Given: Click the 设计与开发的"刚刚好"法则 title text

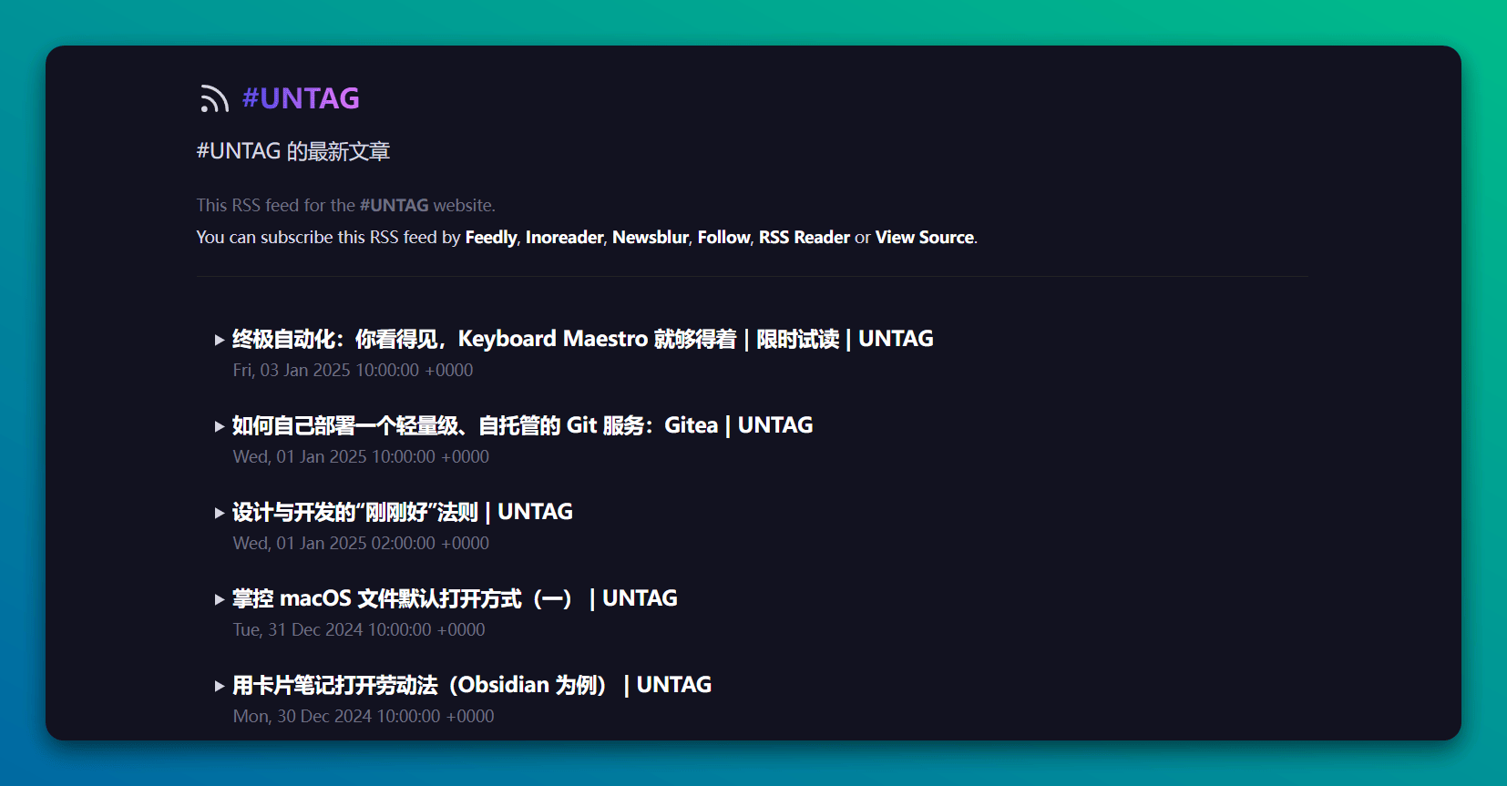Looking at the screenshot, I should click(x=402, y=512).
